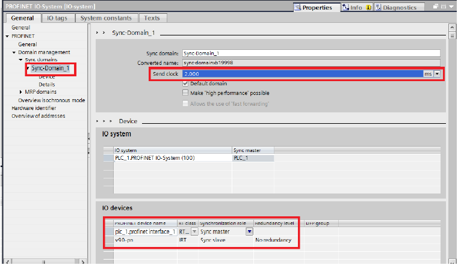Expand the MRP domains tree node
458x265 pixels.
pos(21,92)
